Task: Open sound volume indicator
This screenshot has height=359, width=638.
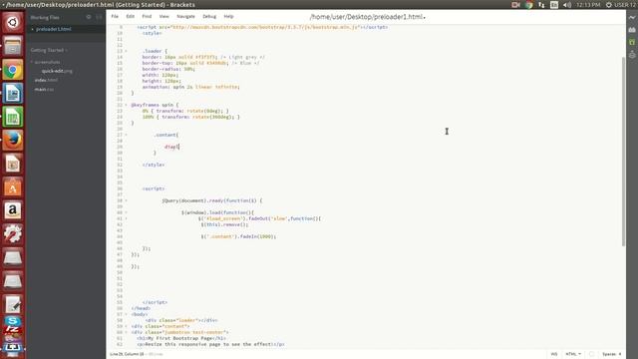Action: (567, 5)
